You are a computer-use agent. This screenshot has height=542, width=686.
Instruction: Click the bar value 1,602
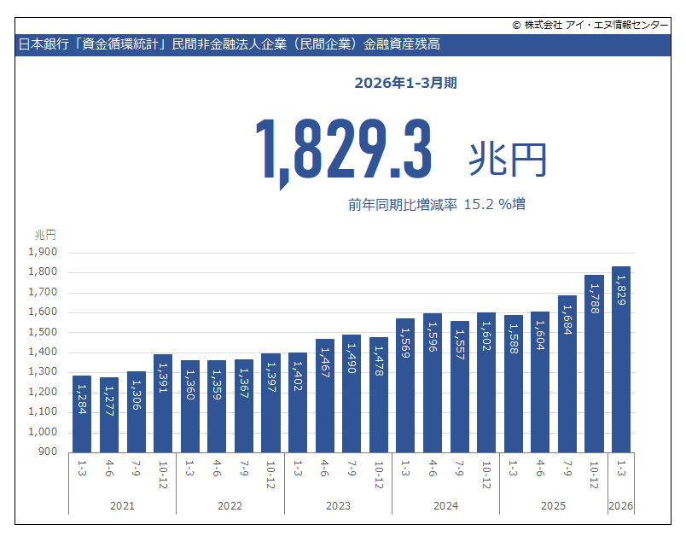coord(486,335)
